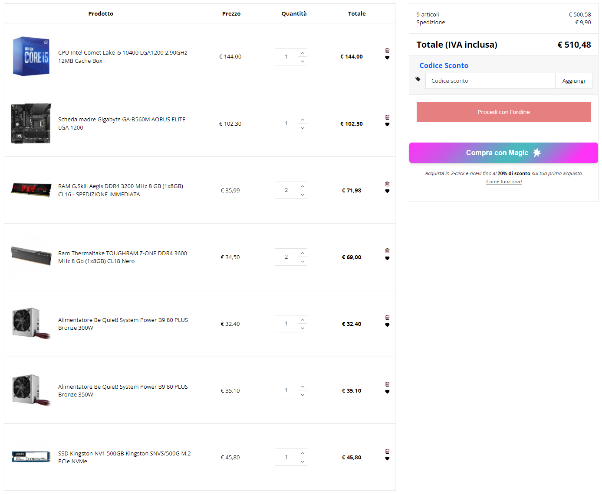Viewport: 602px width, 494px height.
Task: Click the Gigabyte motherboard thumbnail image
Action: pyautogui.click(x=31, y=123)
